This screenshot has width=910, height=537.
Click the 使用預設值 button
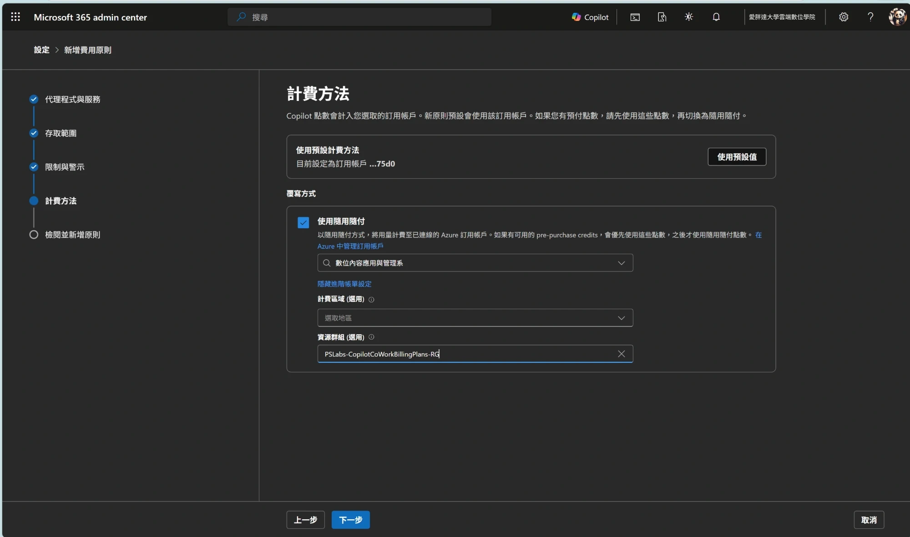[x=737, y=157]
